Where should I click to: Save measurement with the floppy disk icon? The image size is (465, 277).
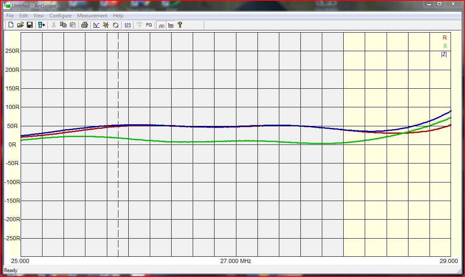tap(30, 25)
